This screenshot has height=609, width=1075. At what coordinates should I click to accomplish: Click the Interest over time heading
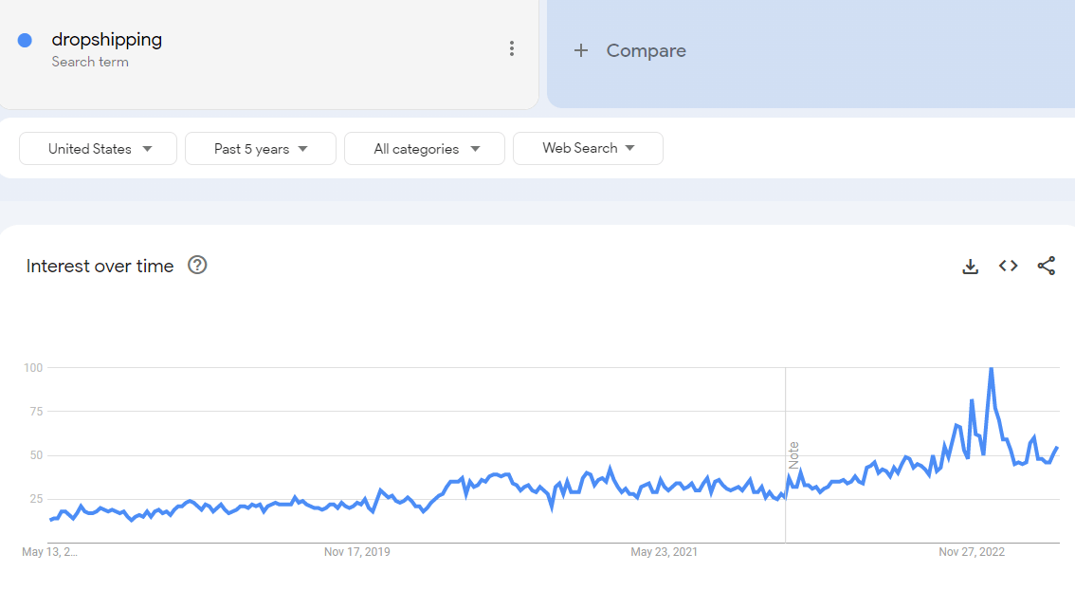pyautogui.click(x=100, y=266)
